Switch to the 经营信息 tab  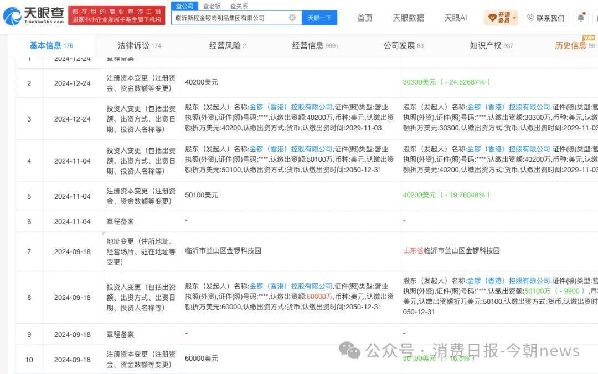(x=316, y=46)
